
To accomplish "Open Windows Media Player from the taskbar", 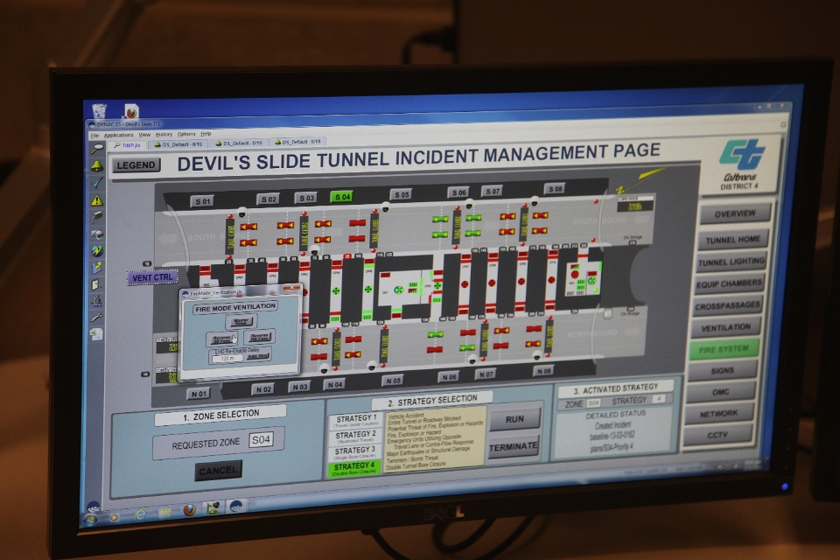I will (x=114, y=517).
